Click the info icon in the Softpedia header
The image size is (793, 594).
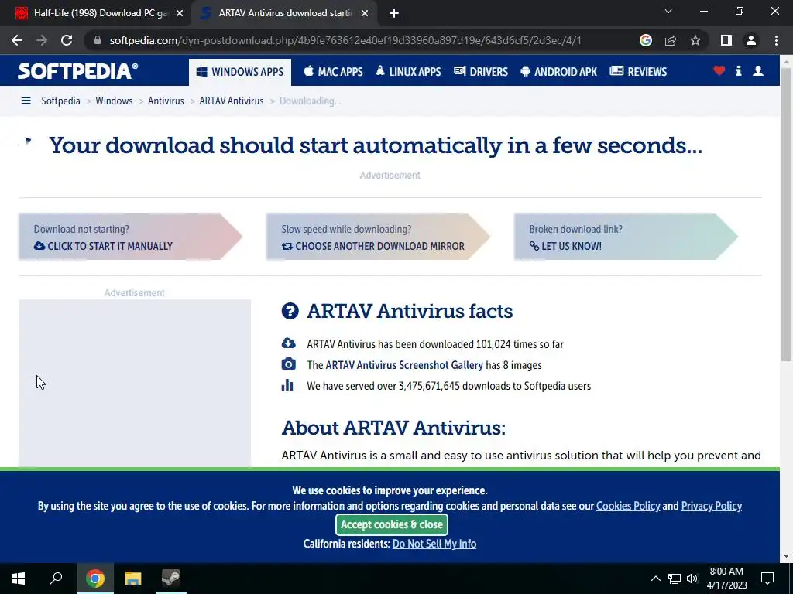pyautogui.click(x=738, y=70)
